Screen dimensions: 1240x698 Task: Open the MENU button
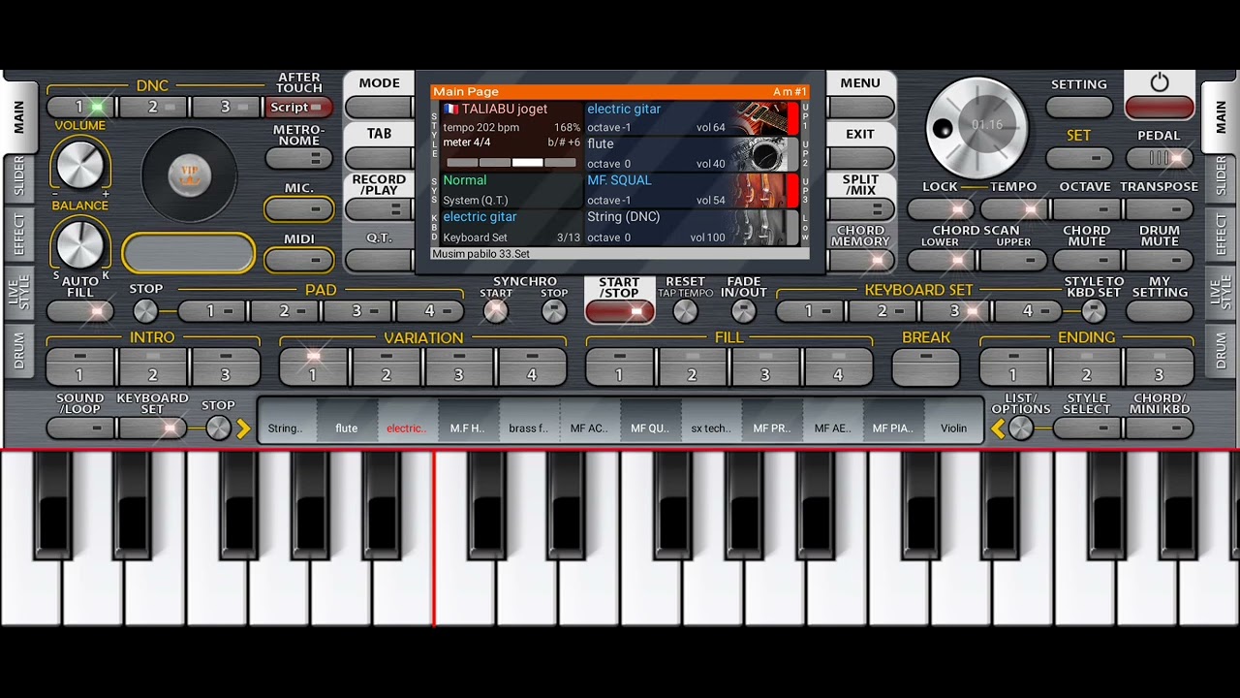pyautogui.click(x=860, y=108)
